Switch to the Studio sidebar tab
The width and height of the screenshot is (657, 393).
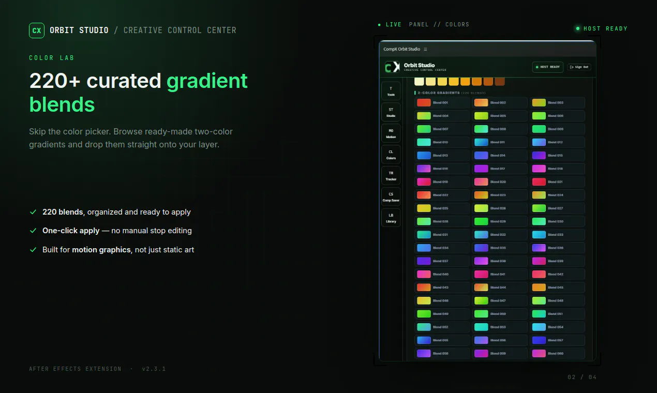point(391,112)
